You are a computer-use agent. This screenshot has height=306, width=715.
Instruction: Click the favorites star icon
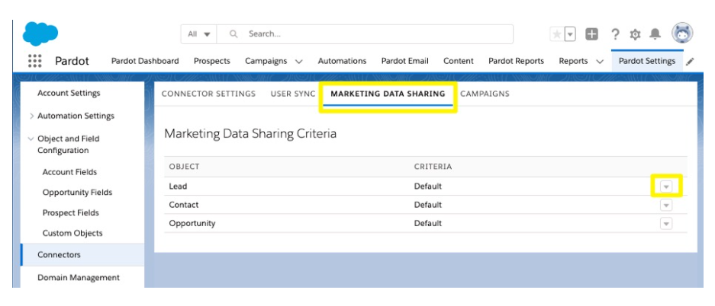click(x=557, y=34)
